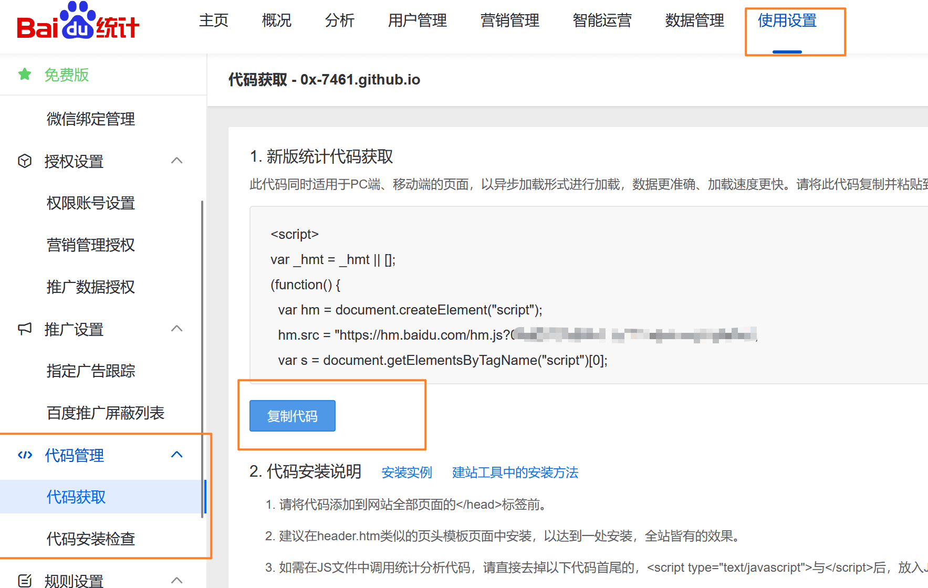The height and width of the screenshot is (588, 928).
Task: Select the 使用设置 tab
Action: tap(787, 20)
